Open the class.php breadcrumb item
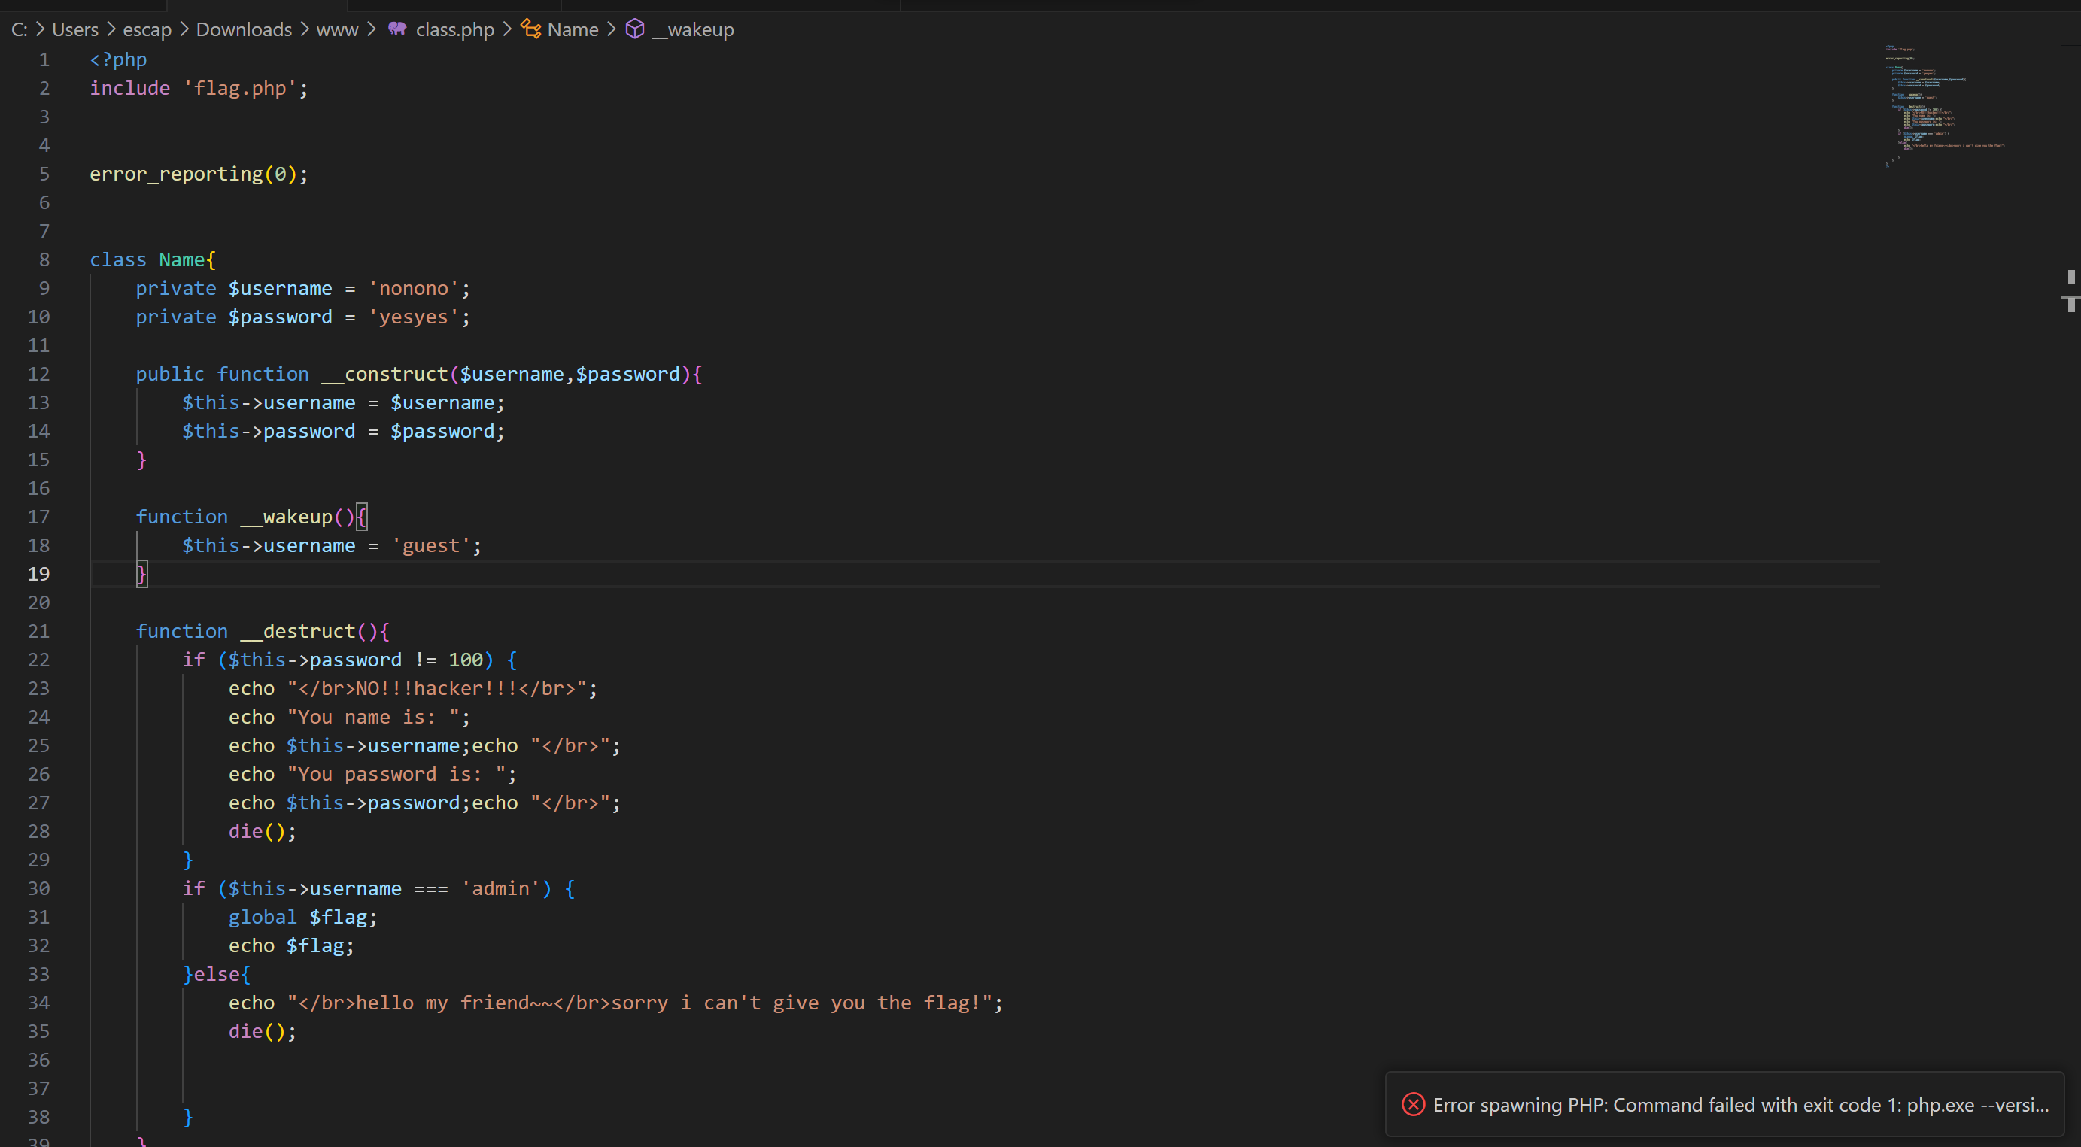 [454, 30]
